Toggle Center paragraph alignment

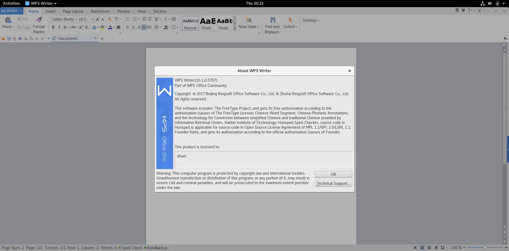tap(133, 27)
